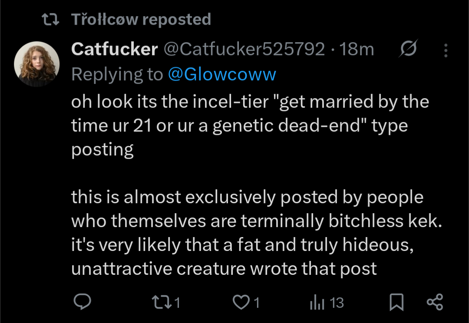Image resolution: width=469 pixels, height=323 pixels.
Task: Open the Grok slashed-circle icon
Action: (408, 49)
